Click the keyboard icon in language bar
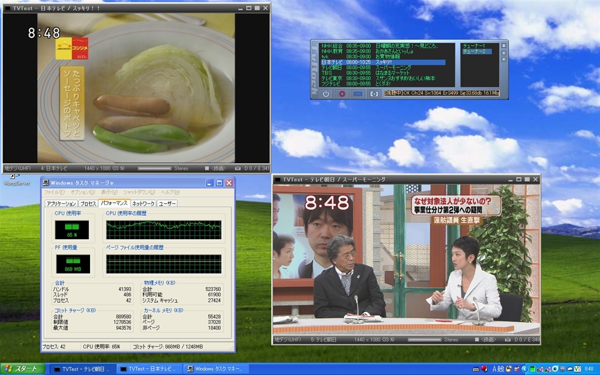Screen dimensions: 600x375 pyautogui.click(x=476, y=369)
